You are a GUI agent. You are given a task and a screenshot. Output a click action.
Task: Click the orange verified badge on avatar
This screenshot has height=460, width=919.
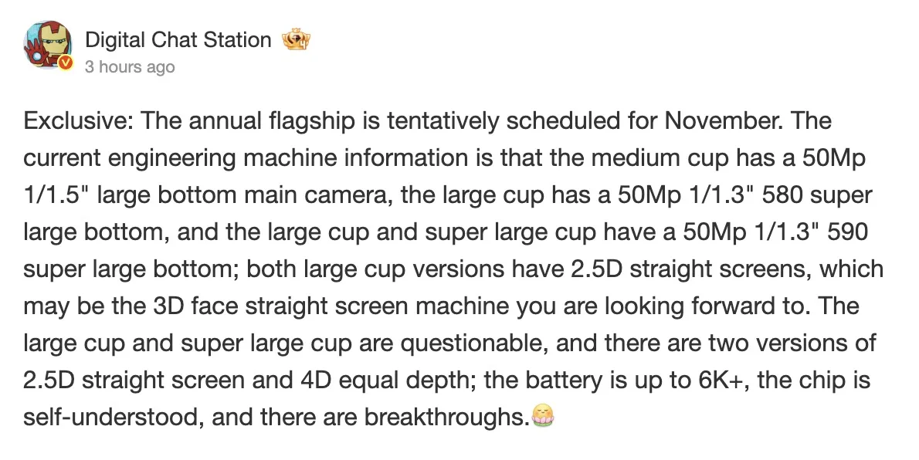[x=65, y=64]
